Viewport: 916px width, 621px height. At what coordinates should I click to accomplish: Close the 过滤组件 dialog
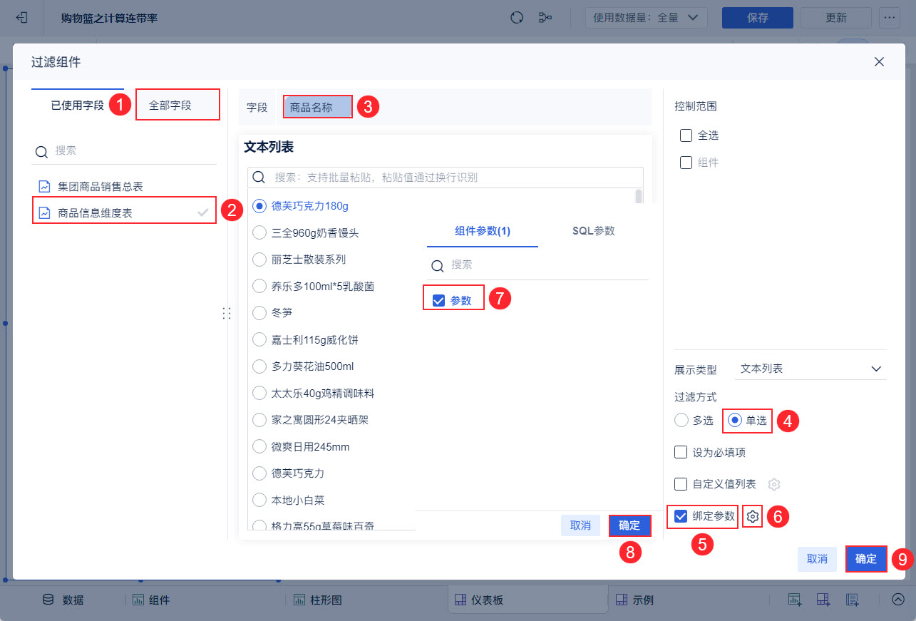tap(879, 62)
